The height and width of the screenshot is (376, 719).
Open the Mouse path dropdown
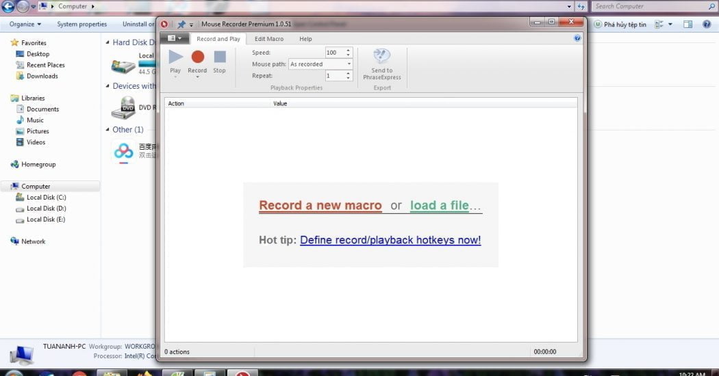click(x=349, y=64)
